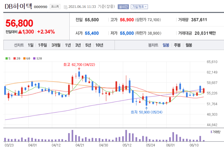224x147 pixels.
Task: Select the 3개월 line chart tab
Action: [56, 45]
